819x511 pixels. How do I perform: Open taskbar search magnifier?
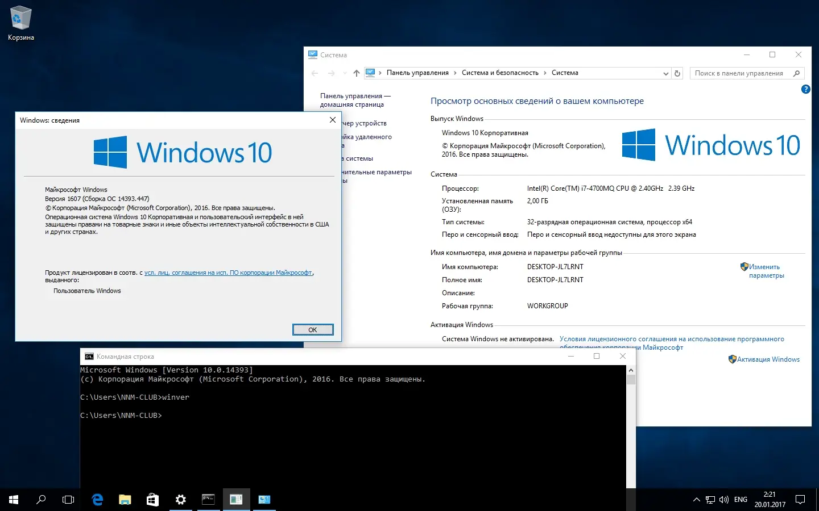click(x=41, y=500)
